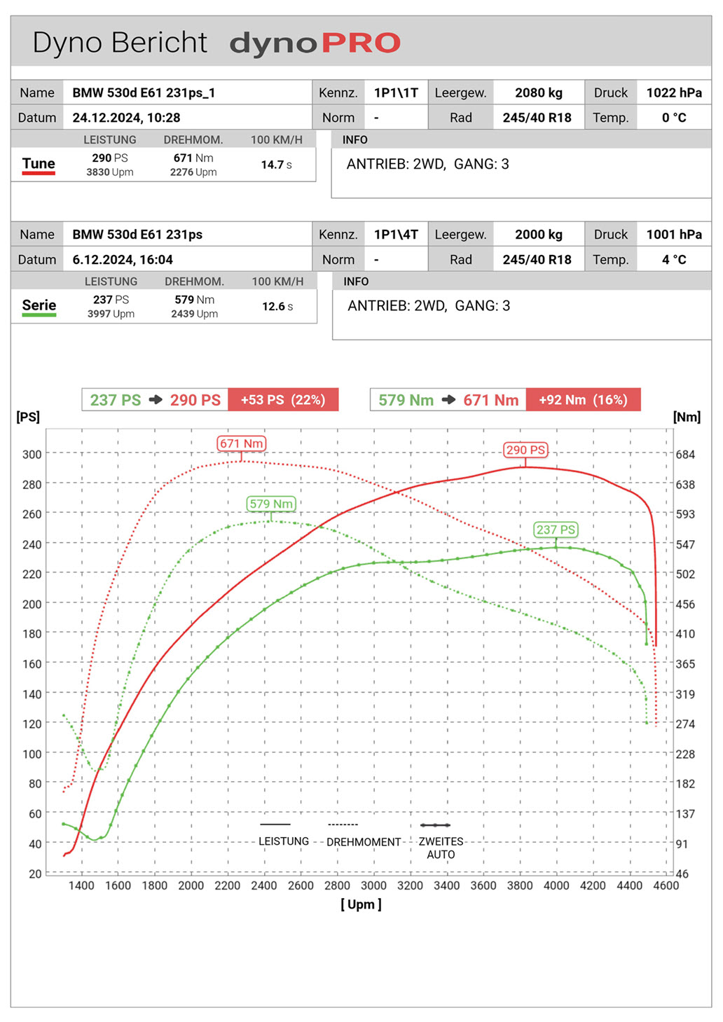This screenshot has width=723, height=1022.
Task: Click the Temp. value '0 °C'
Action: 674,118
